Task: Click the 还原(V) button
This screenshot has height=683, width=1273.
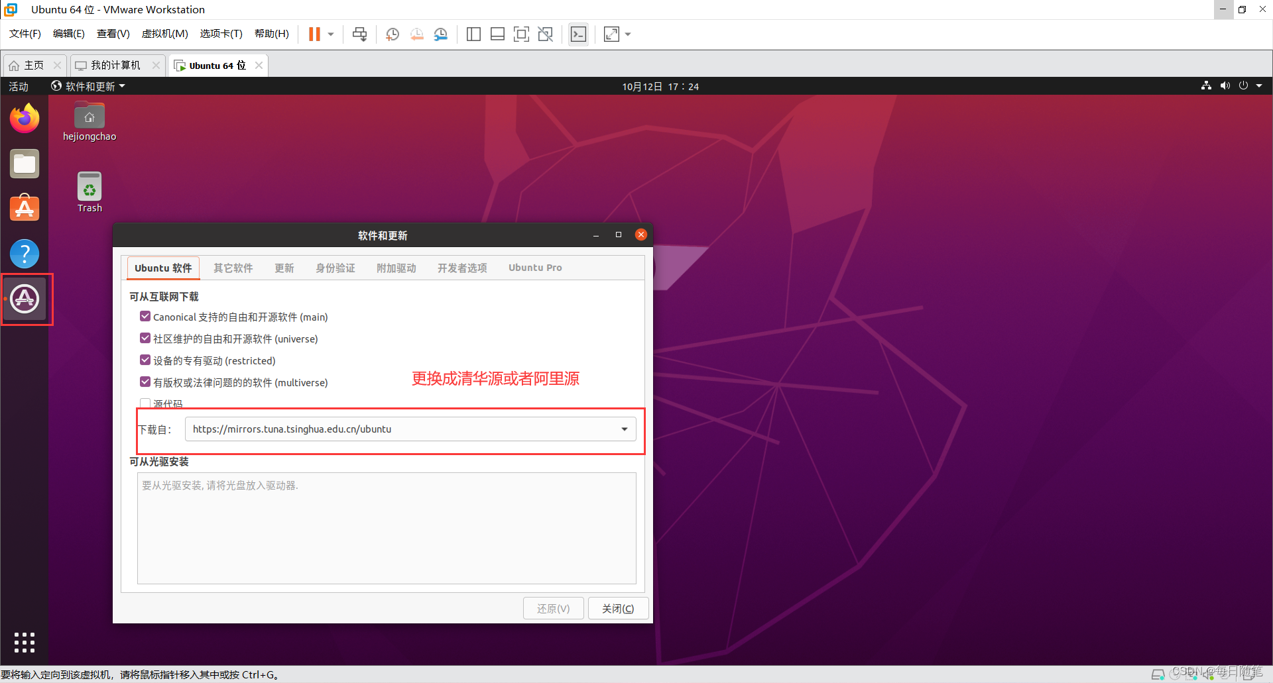Action: click(553, 608)
